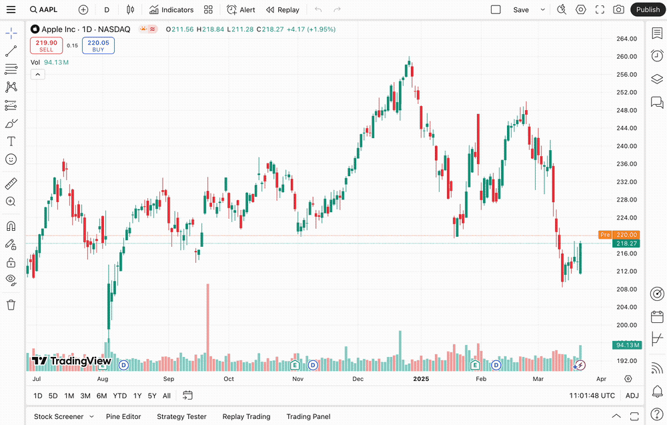Collapse the indicator legend chevron
This screenshot has height=425, width=667.
coord(38,74)
